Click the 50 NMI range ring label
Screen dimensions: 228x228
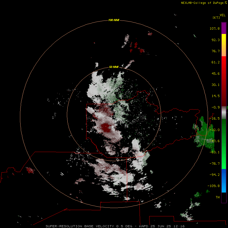114,67
